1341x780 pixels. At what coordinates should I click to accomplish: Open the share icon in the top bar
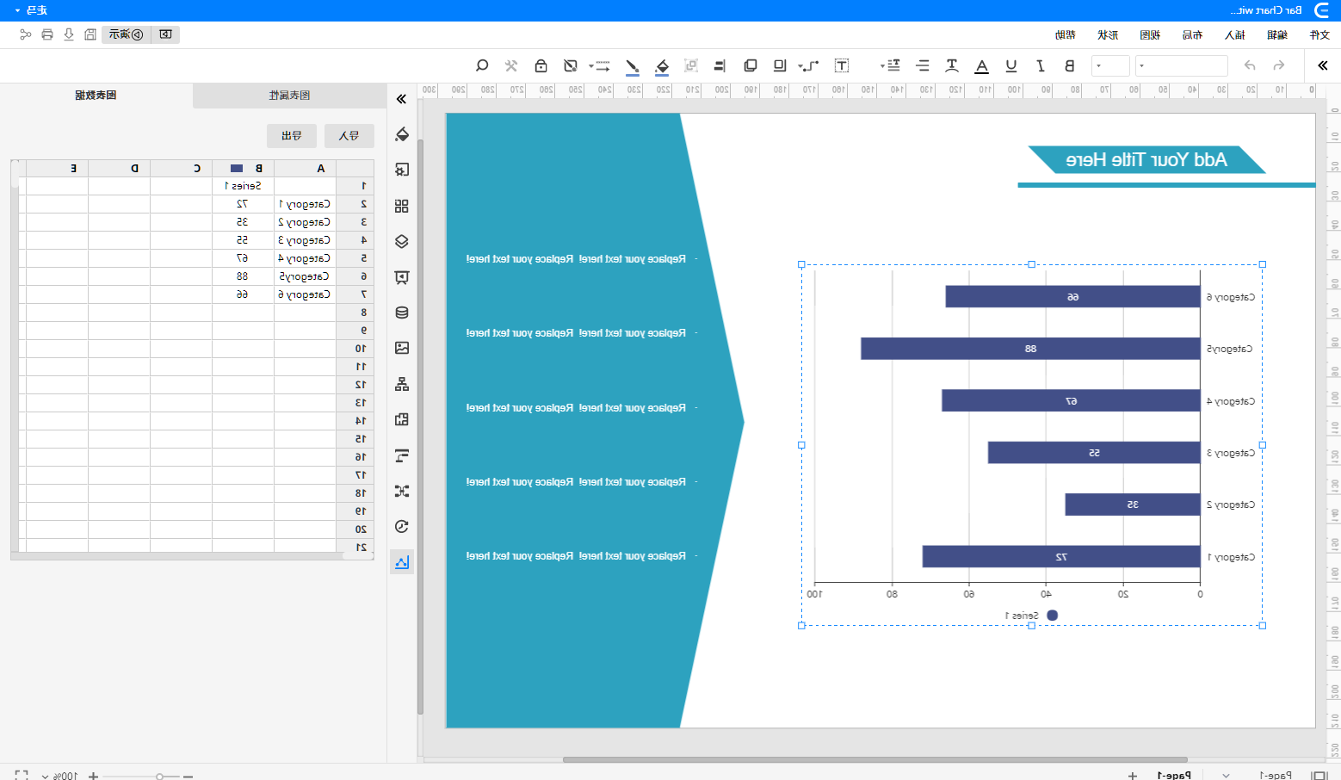[x=26, y=34]
